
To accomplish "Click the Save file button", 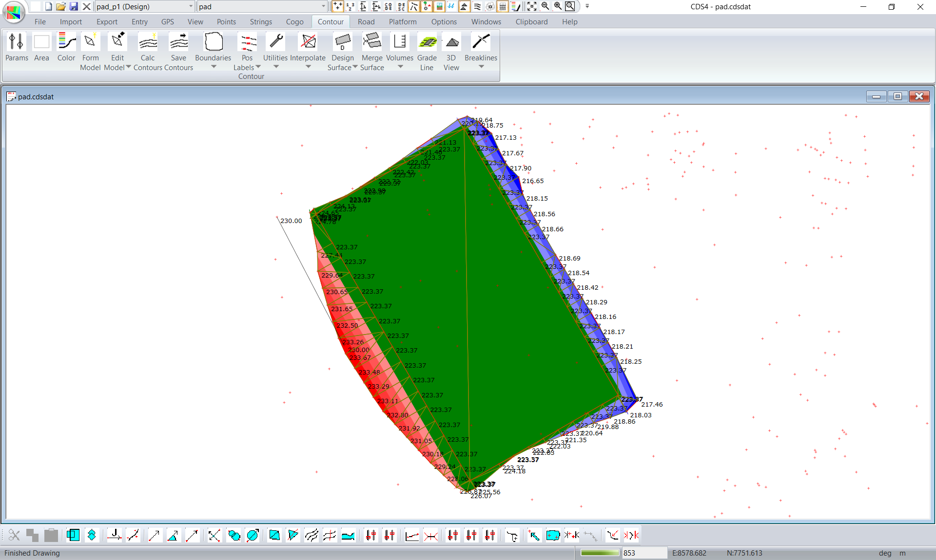I will tap(74, 6).
